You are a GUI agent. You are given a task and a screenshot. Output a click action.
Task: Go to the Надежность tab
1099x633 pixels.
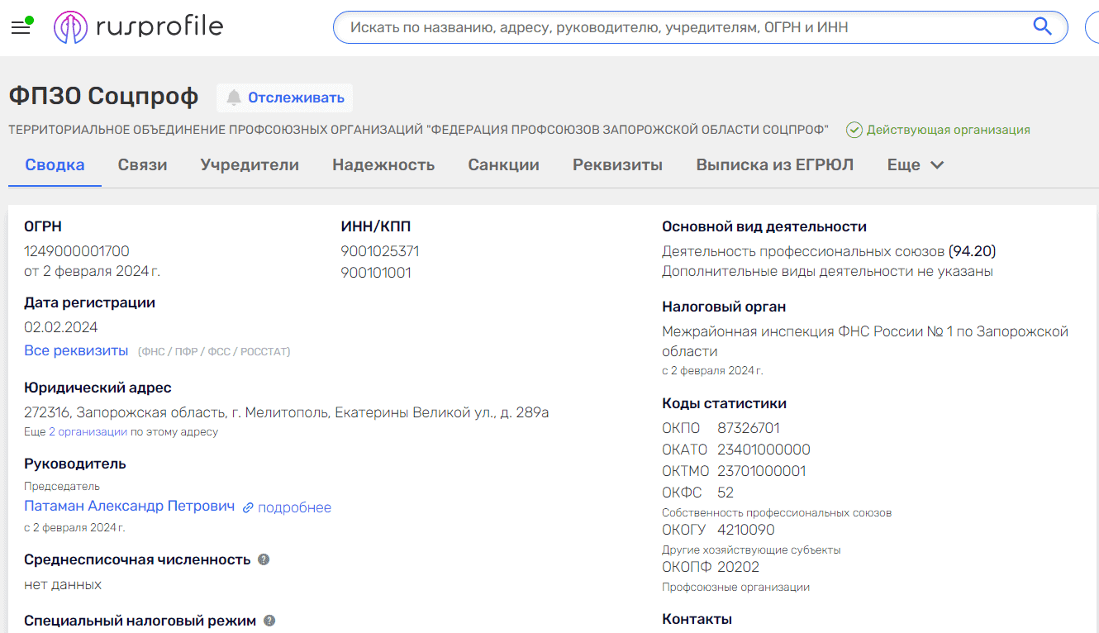[383, 164]
